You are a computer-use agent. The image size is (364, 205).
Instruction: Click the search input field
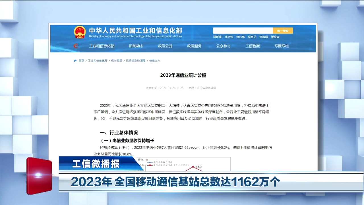point(243,31)
